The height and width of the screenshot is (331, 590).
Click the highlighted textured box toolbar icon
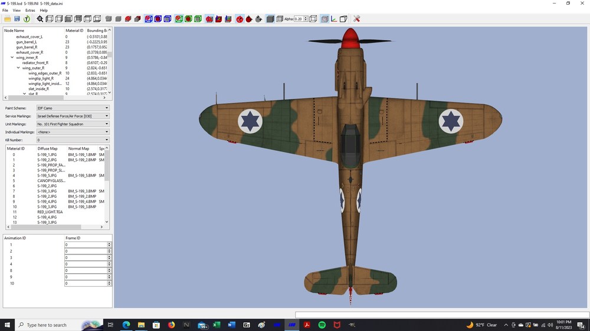[324, 19]
